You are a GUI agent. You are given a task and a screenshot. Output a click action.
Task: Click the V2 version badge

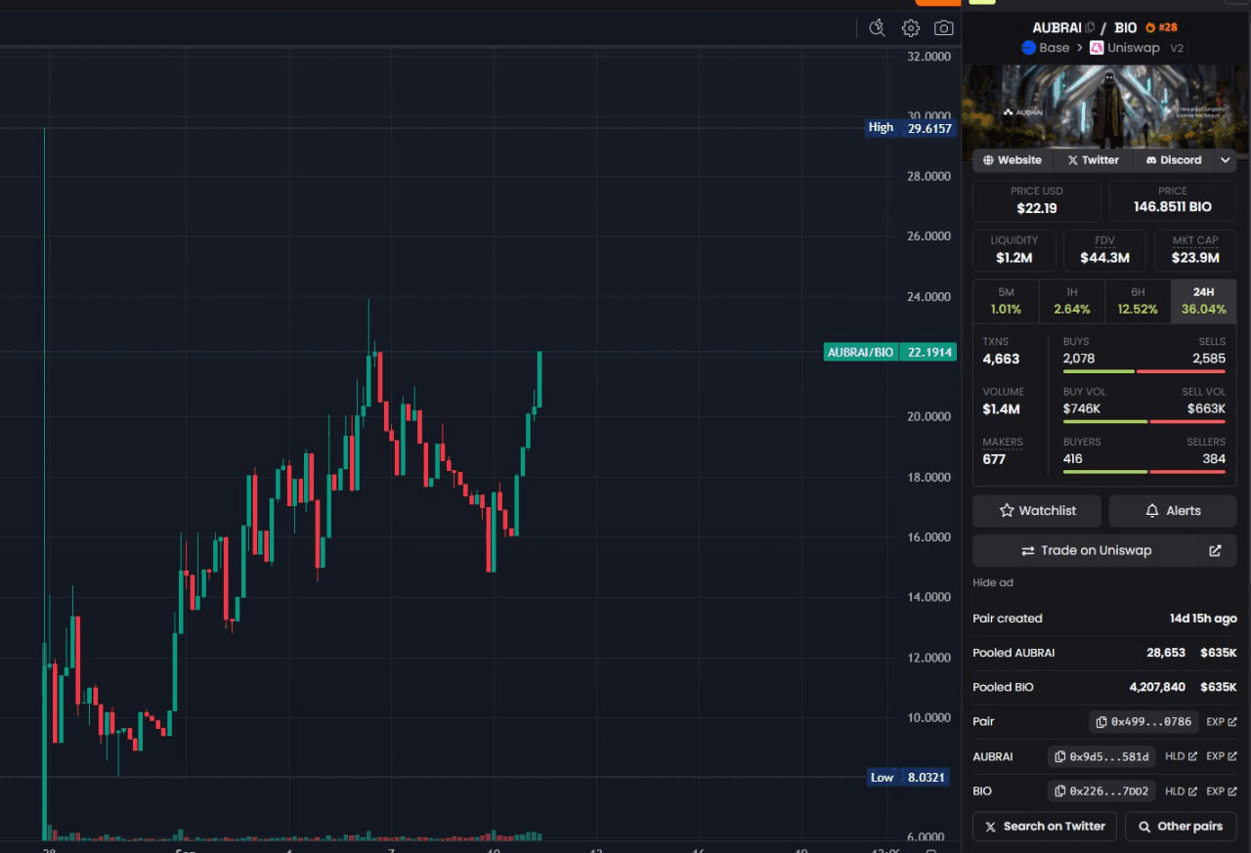[x=1178, y=47]
